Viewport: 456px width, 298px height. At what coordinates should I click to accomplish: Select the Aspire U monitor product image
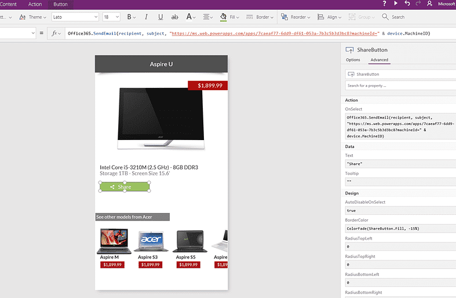(x=161, y=118)
